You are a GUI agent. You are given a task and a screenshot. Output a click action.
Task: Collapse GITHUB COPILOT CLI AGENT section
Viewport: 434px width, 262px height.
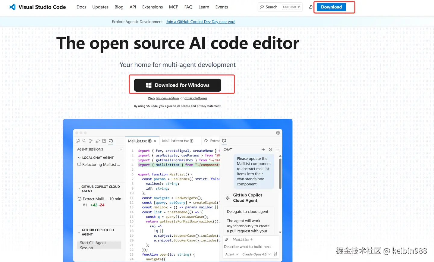(79, 232)
